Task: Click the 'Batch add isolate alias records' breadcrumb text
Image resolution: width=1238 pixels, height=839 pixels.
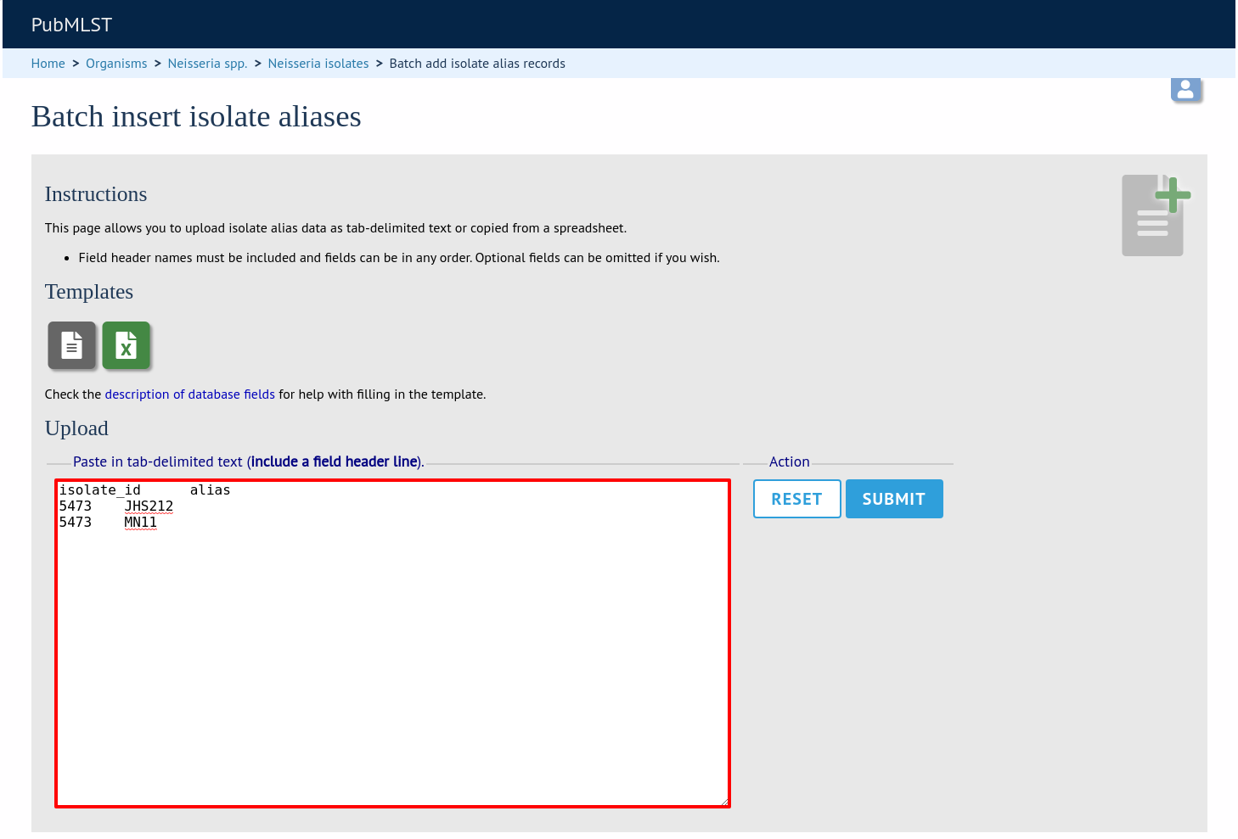Action: pos(477,64)
